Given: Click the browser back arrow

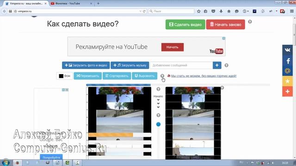Looking at the screenshot, I should tap(4, 11).
